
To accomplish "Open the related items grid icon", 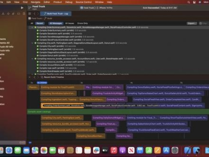I will coord(30,14).
